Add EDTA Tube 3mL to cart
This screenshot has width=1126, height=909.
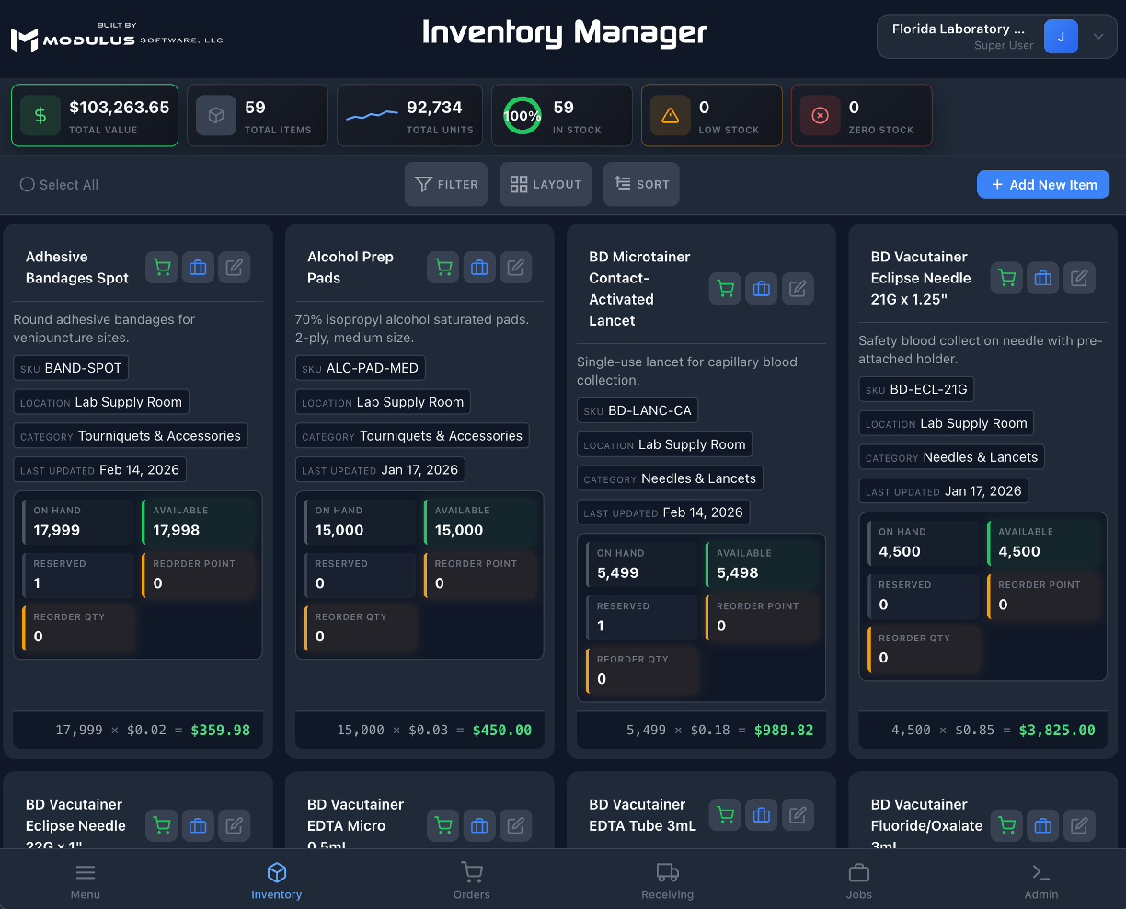pos(725,815)
